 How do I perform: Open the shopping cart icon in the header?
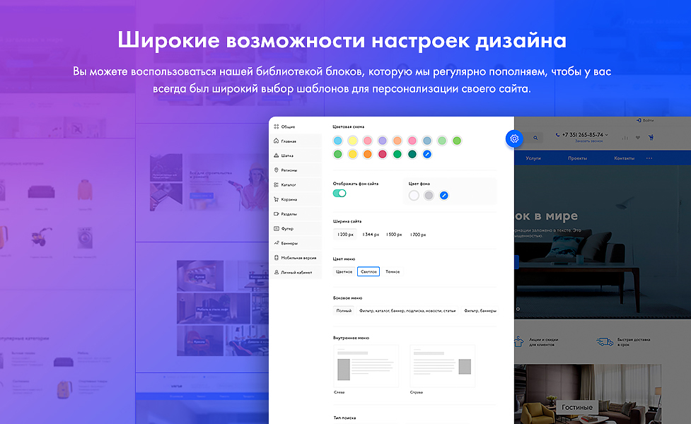651,138
